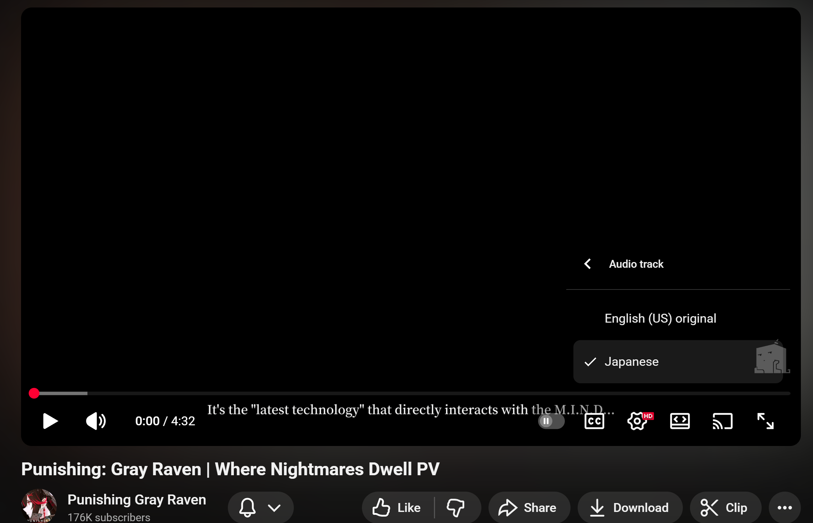Viewport: 813px width, 523px height.
Task: Cast video to a TV
Action: click(722, 421)
